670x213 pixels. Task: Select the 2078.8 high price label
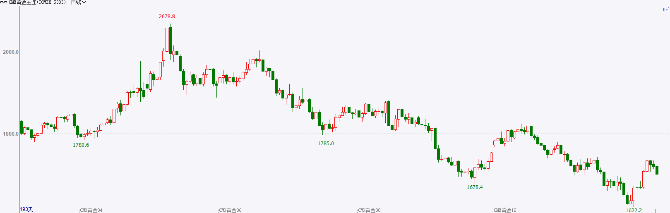click(x=167, y=17)
